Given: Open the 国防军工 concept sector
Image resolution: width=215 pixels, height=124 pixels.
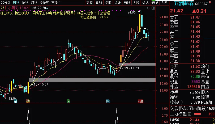Looking at the screenshot, I should click(x=39, y=13).
